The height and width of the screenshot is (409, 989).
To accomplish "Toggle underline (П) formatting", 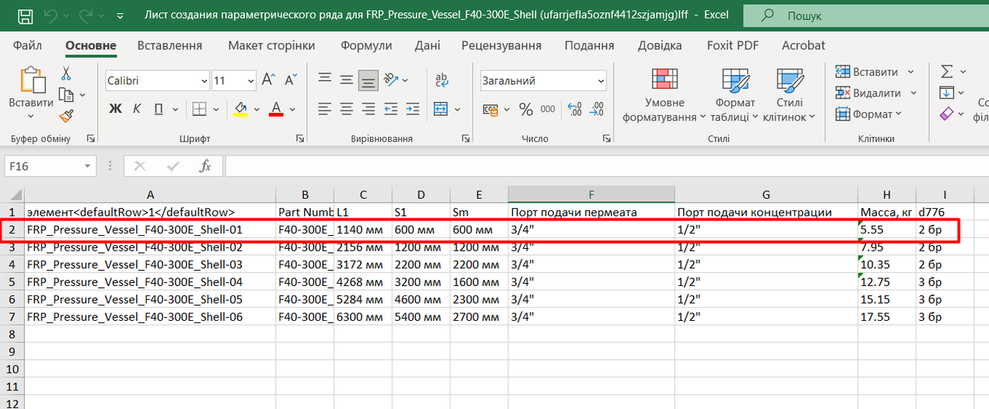I will coord(158,108).
